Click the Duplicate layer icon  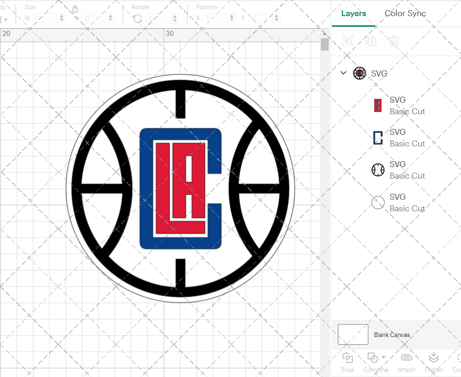tap(371, 41)
